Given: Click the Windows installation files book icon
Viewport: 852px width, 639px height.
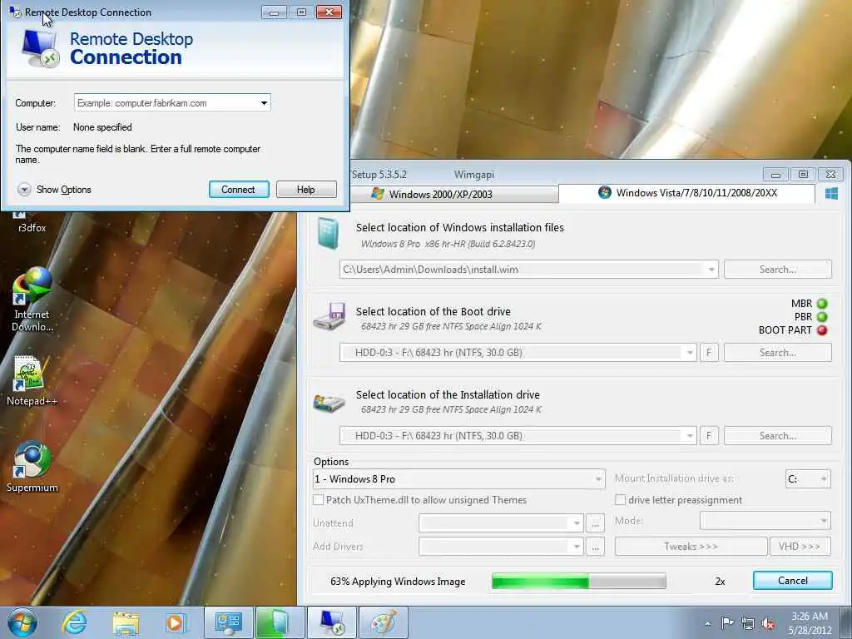Looking at the screenshot, I should (x=329, y=234).
